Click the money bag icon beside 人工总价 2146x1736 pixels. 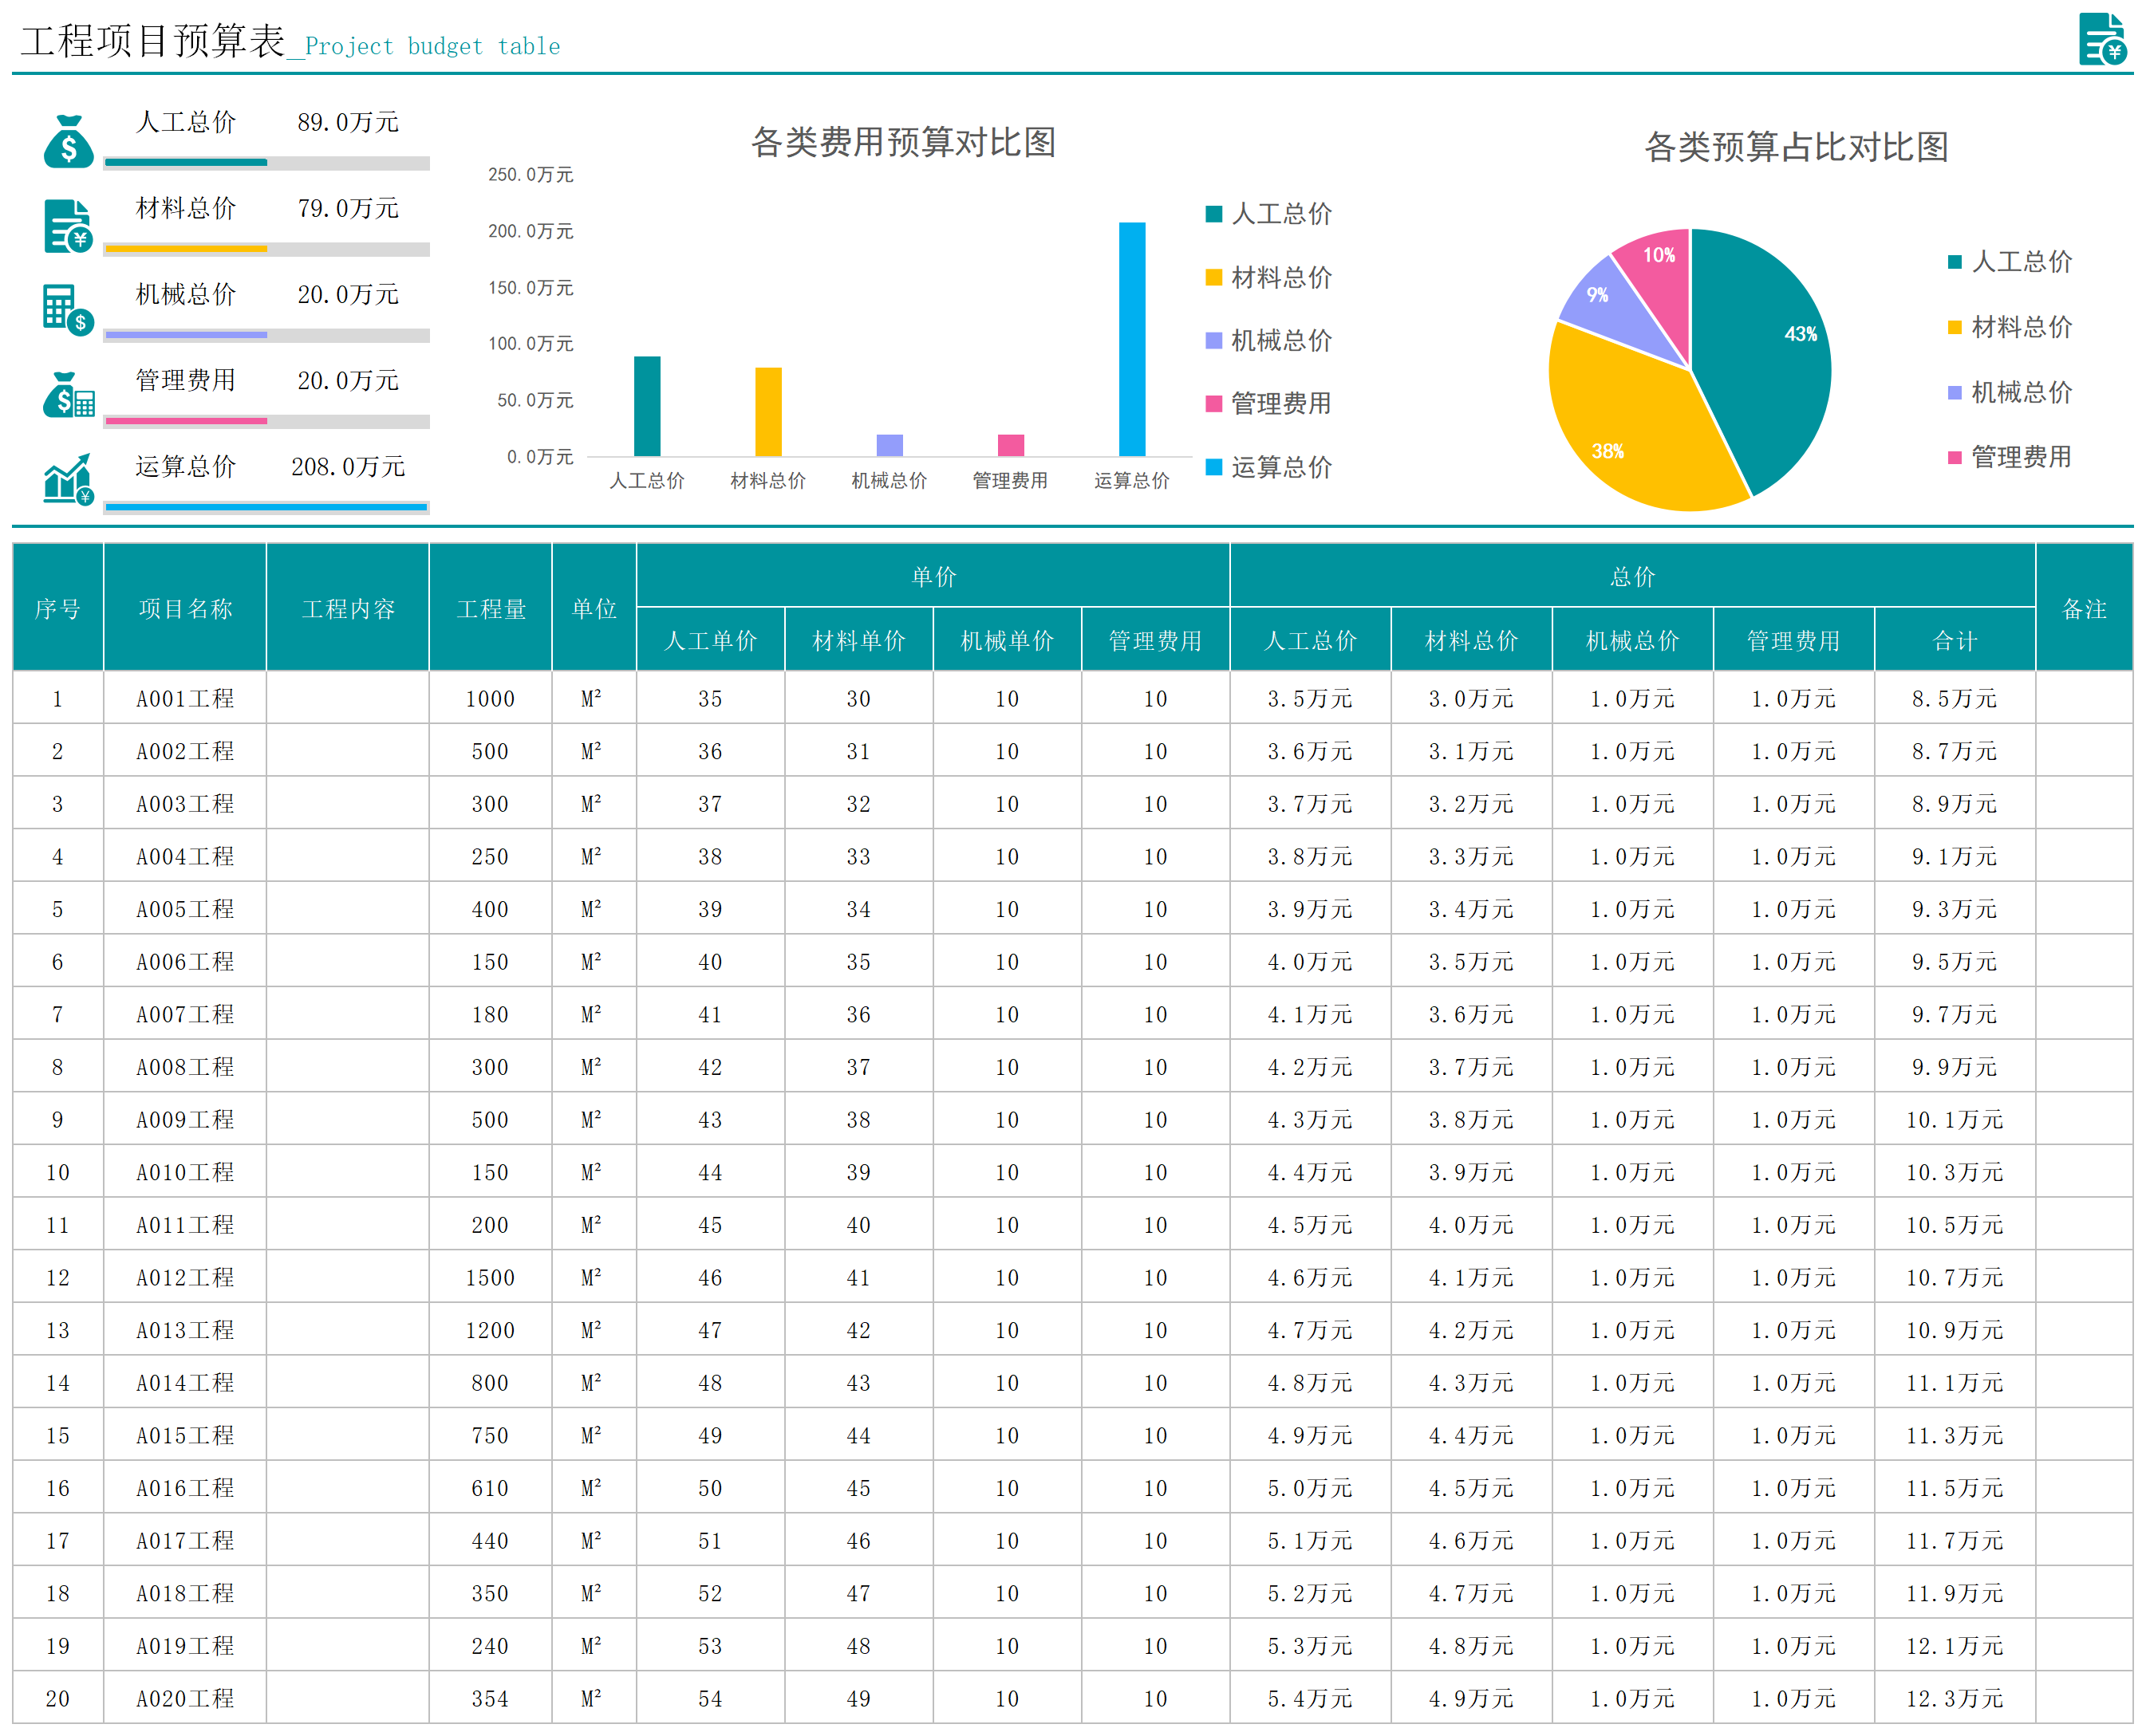click(x=68, y=141)
